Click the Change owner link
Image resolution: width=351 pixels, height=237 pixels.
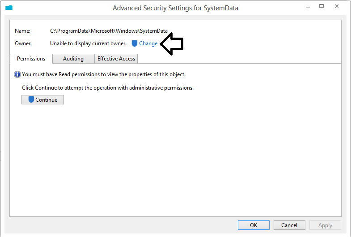[x=148, y=43]
